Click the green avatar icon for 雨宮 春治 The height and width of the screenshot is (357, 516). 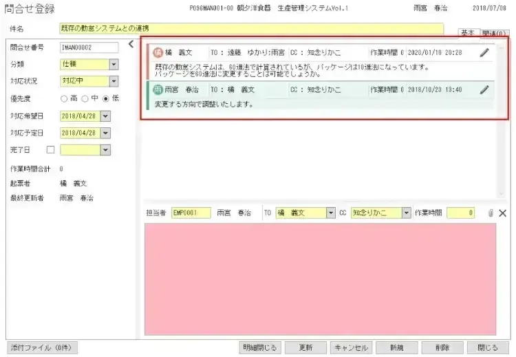pyautogui.click(x=158, y=89)
